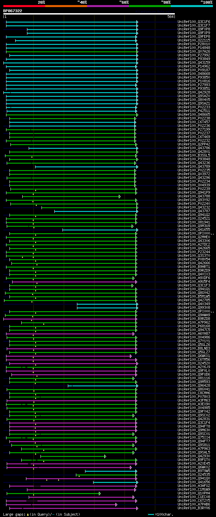Choose entry UniRef100_P02238
The height and width of the screenshot is (517, 216).
tap(194, 118)
